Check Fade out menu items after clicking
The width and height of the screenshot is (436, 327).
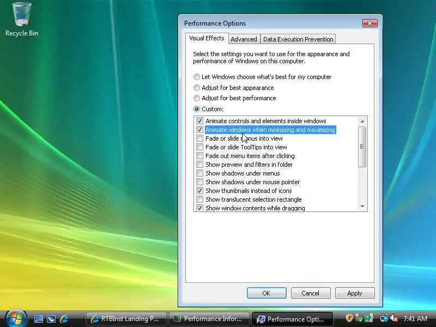point(199,156)
